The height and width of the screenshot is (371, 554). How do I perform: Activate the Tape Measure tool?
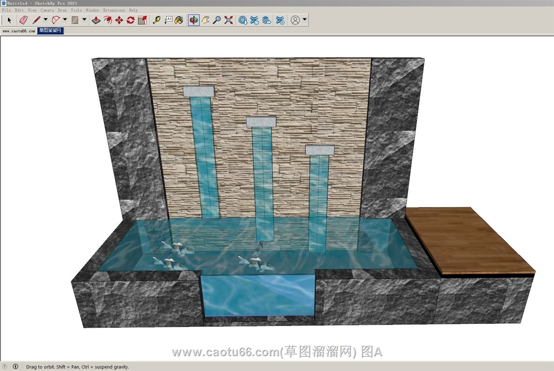(156, 20)
